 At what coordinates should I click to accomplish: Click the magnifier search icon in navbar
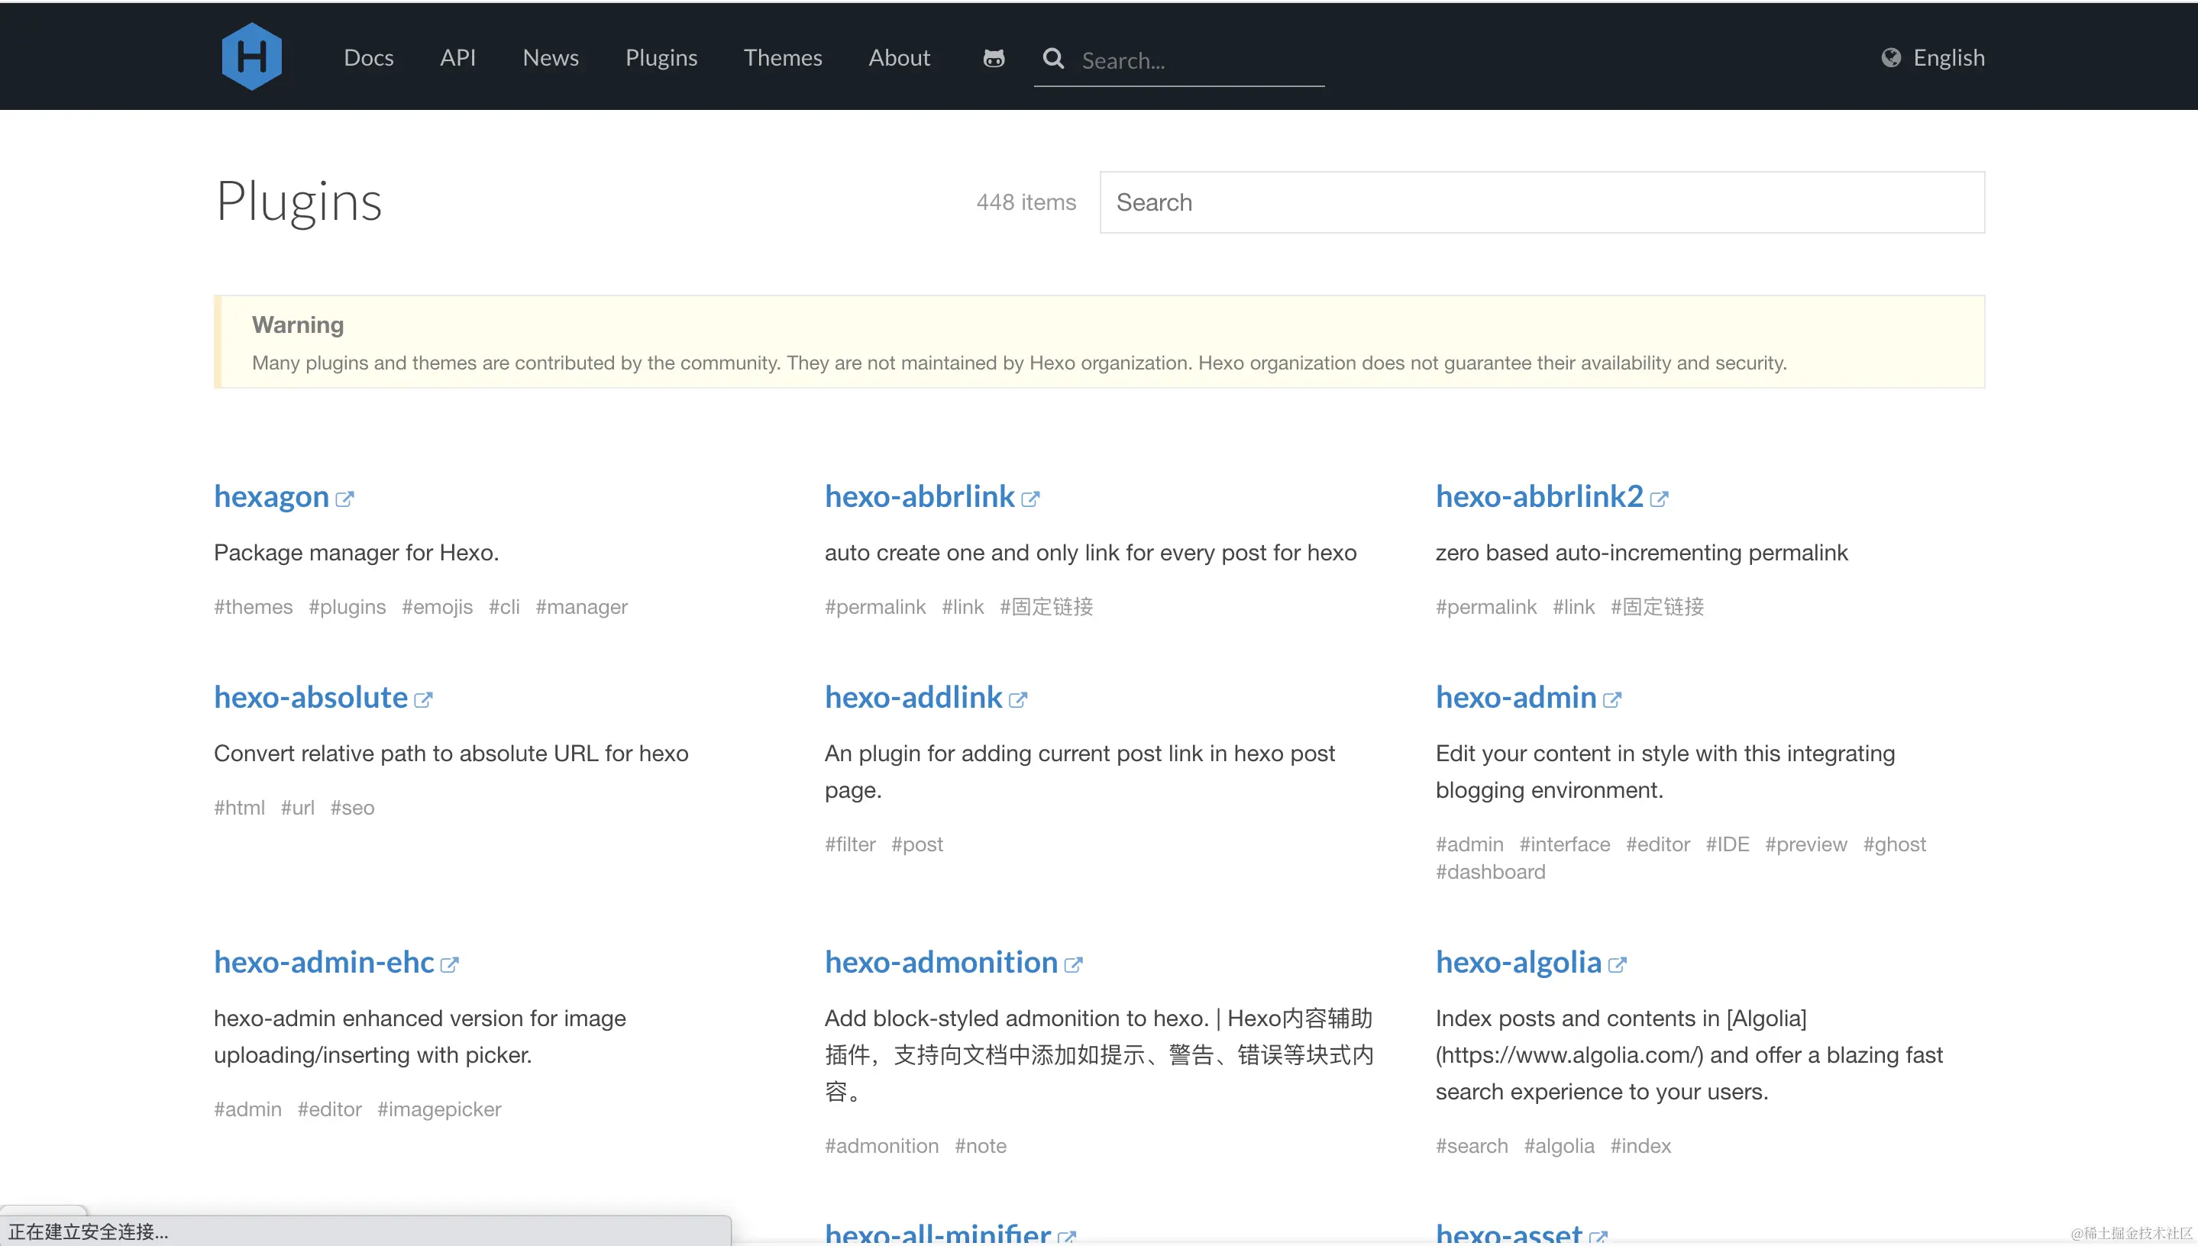(1054, 58)
